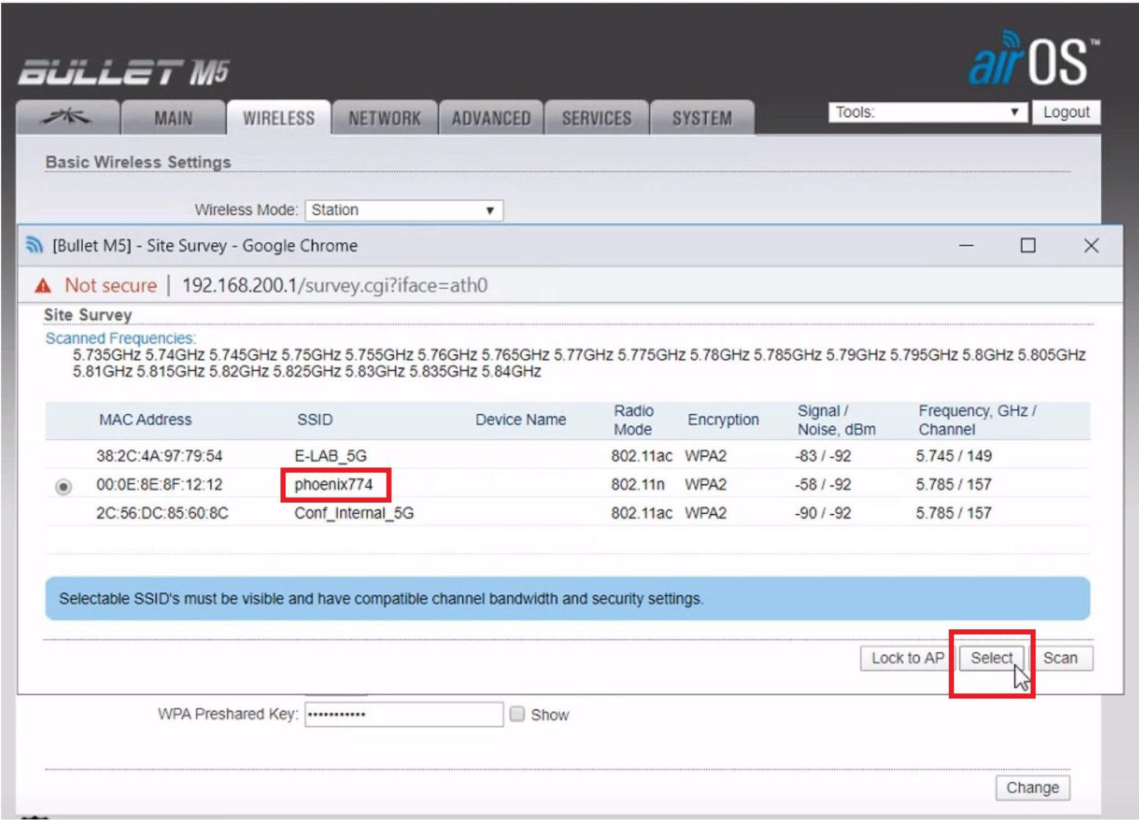Click the Site Survey URL address
Image resolution: width=1139 pixels, height=820 pixels.
point(335,285)
